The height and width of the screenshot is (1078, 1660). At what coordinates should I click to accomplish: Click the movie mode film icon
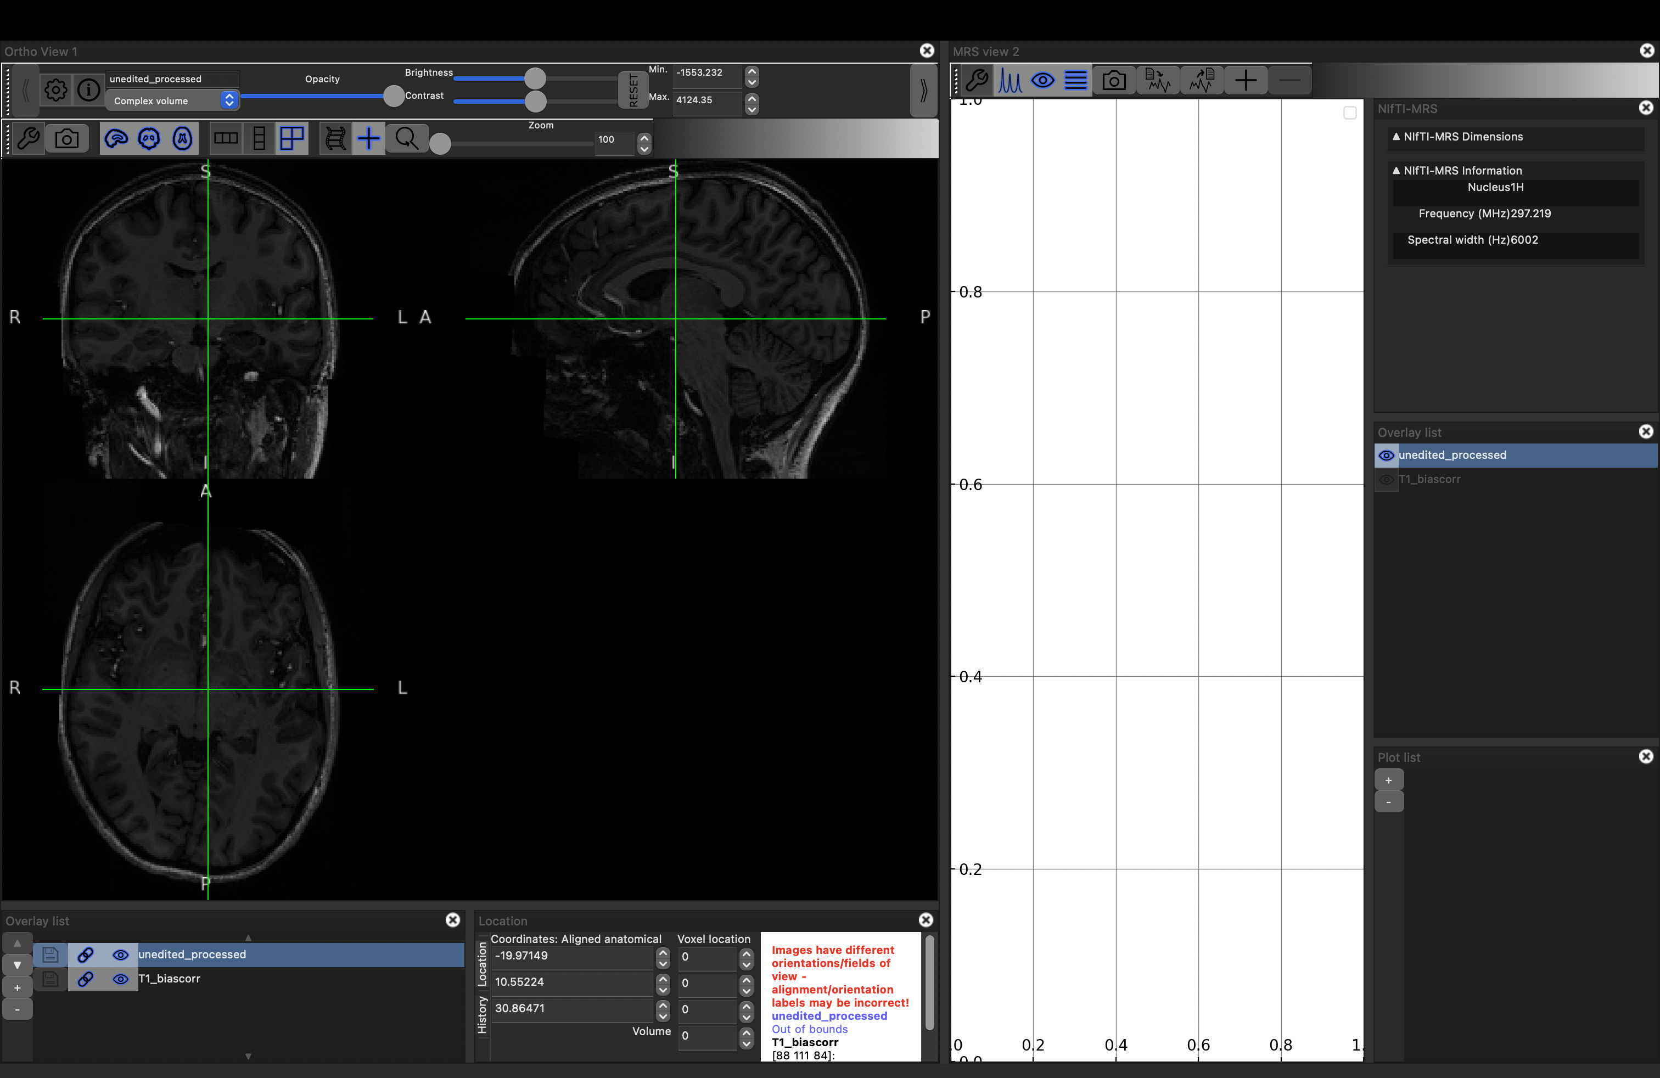click(335, 138)
